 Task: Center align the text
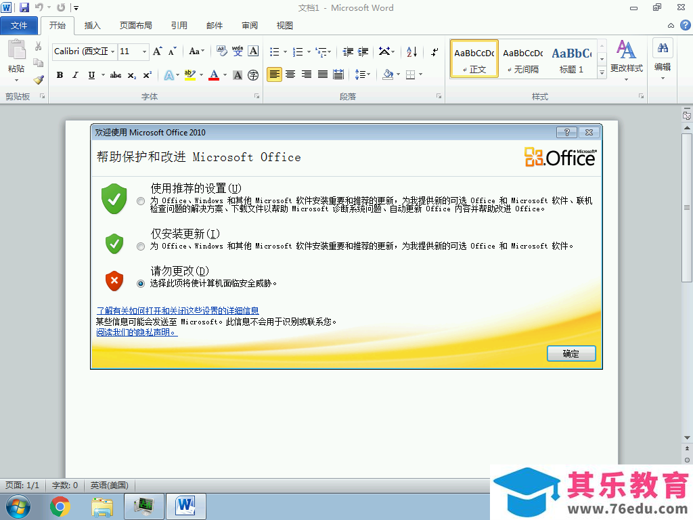(x=290, y=74)
